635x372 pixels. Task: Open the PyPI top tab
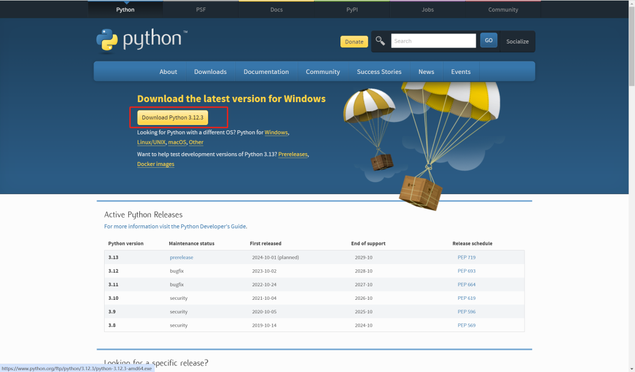[352, 10]
